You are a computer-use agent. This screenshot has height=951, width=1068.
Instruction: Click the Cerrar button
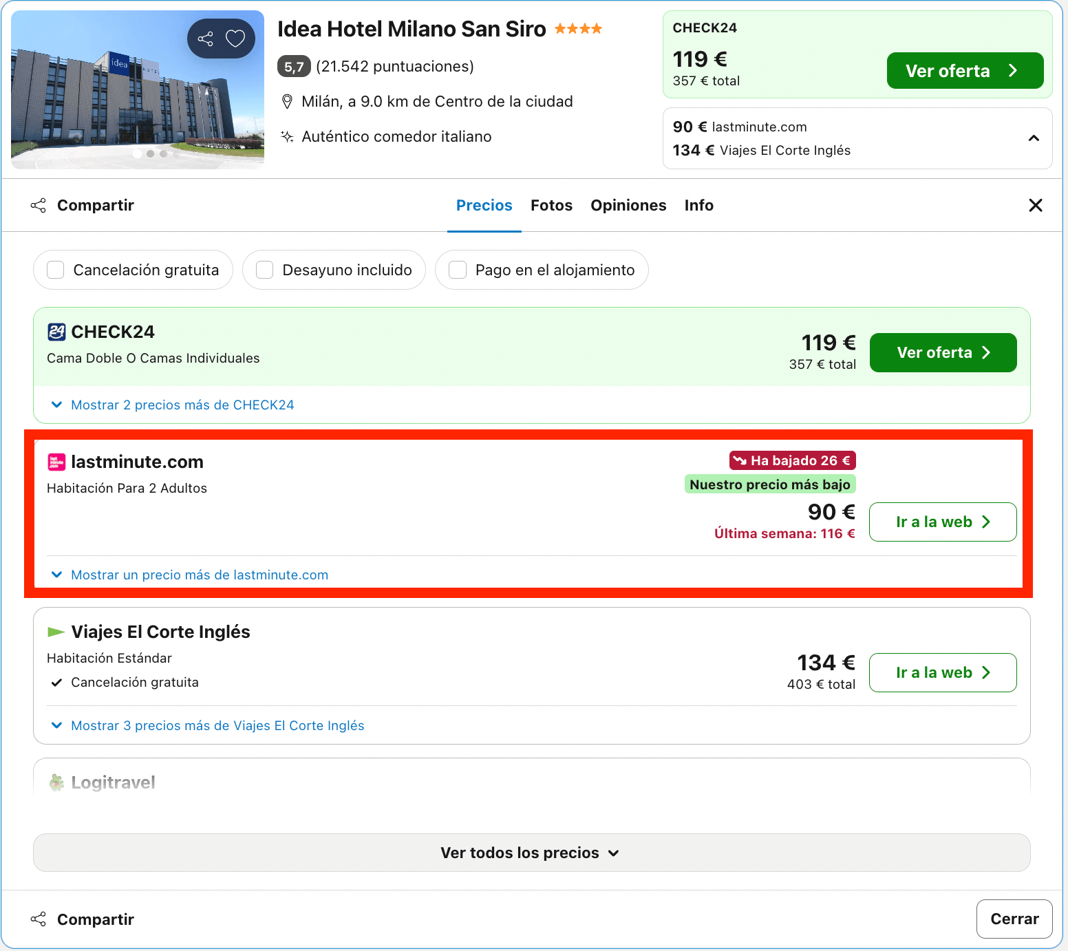click(x=1014, y=919)
